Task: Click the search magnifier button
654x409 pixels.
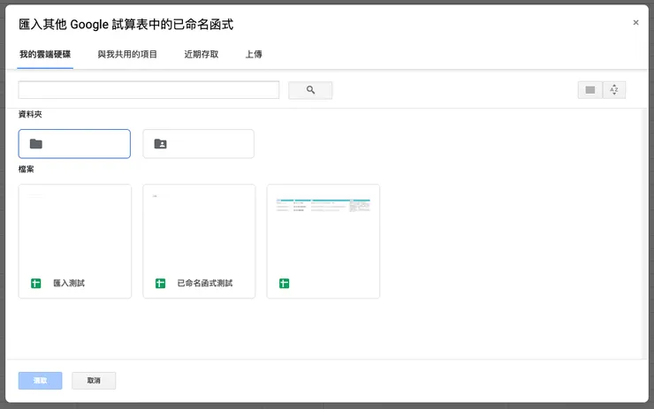Action: [310, 90]
